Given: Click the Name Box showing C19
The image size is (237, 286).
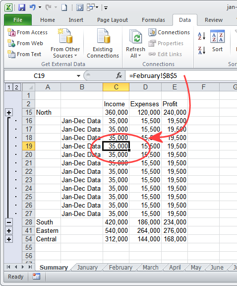Looking at the screenshot, I should [x=39, y=75].
